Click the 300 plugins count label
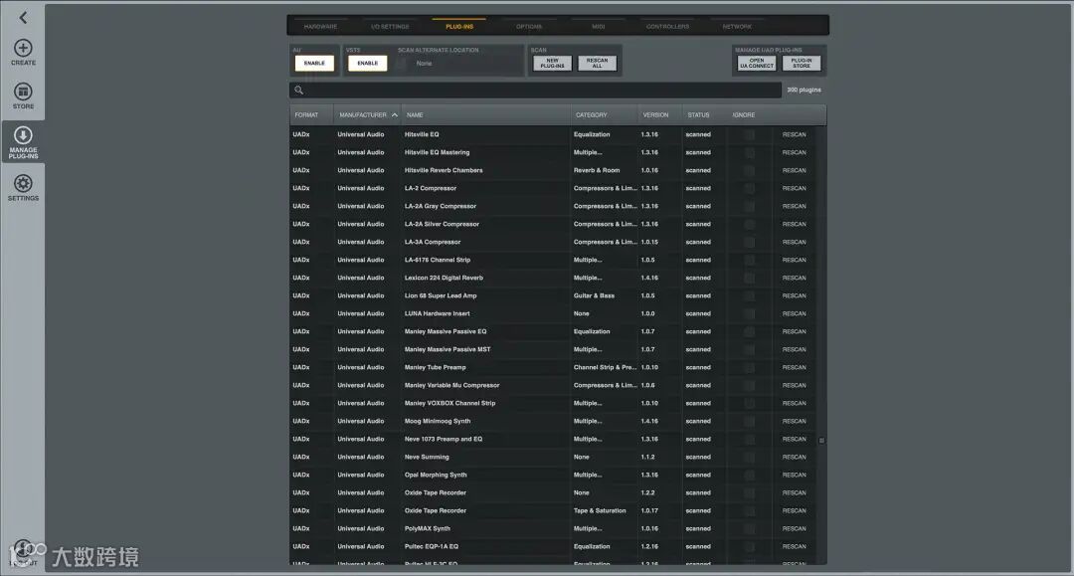This screenshot has height=576, width=1074. coord(804,90)
